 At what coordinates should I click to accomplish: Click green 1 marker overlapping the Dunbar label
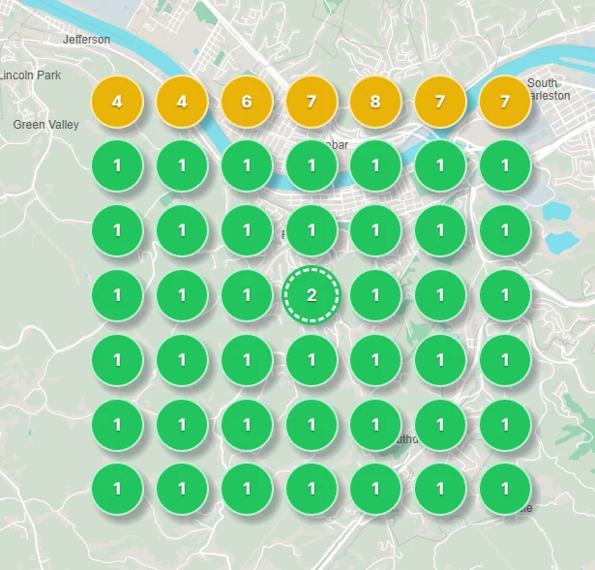[312, 165]
